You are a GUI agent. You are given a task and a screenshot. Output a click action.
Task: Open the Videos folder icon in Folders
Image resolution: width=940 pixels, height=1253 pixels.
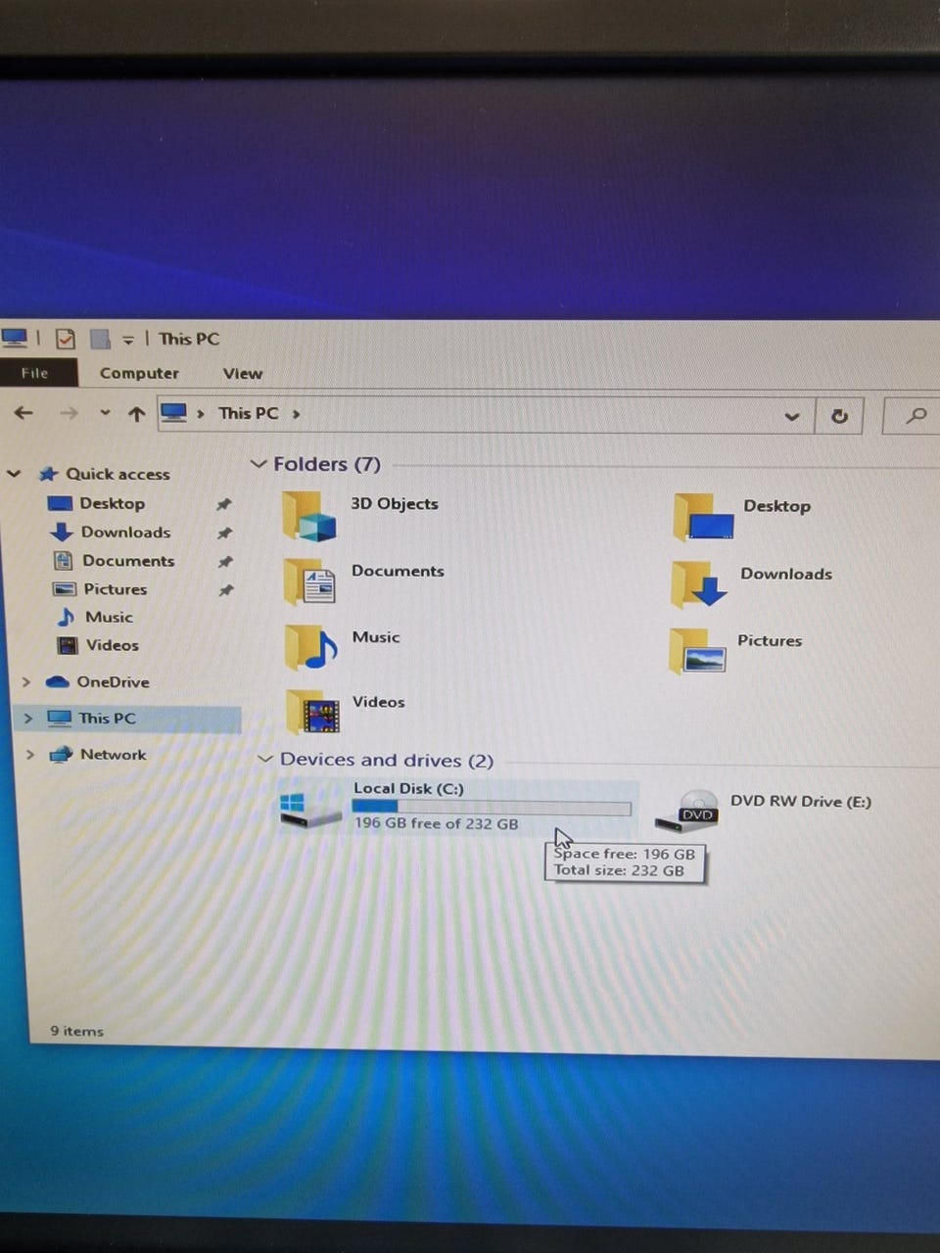point(312,712)
